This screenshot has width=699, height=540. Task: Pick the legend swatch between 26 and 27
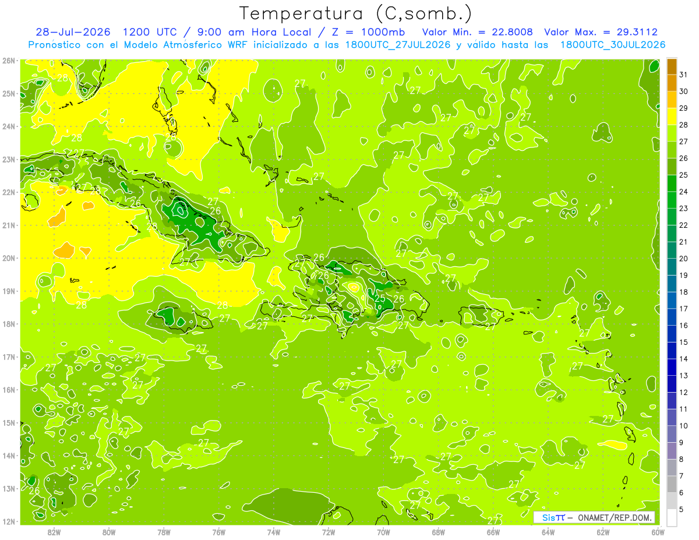click(x=672, y=150)
